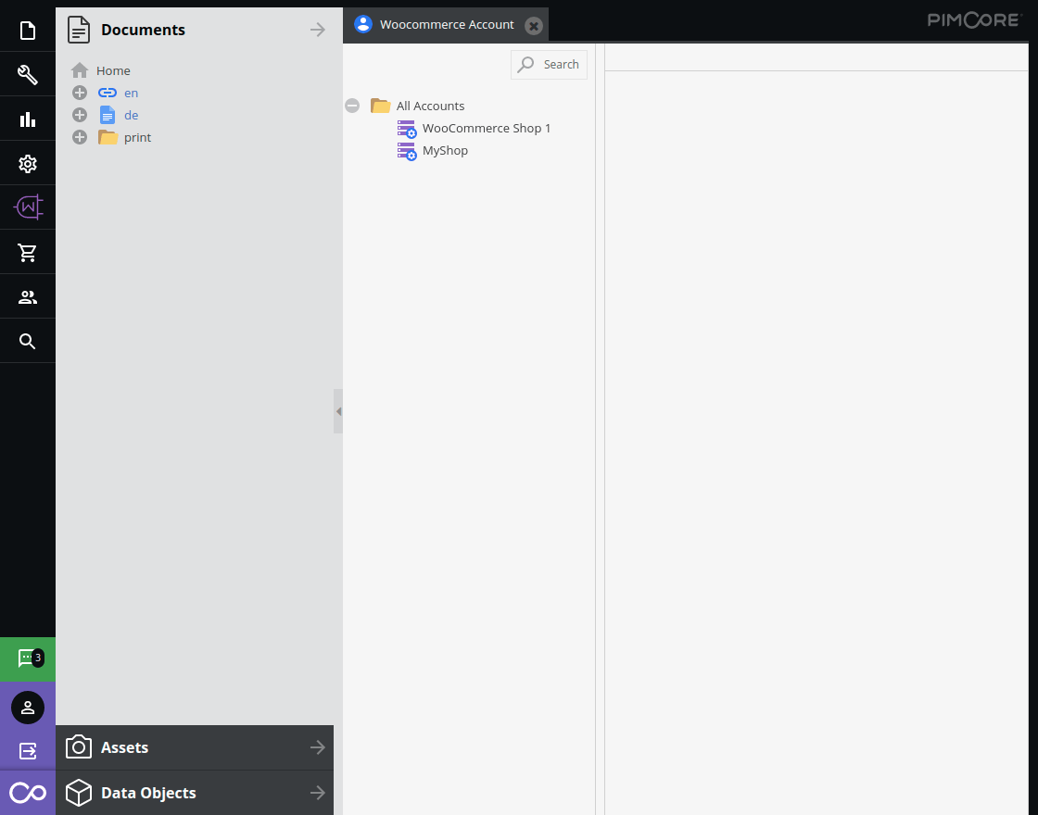1038x815 pixels.
Task: Click the logout icon
Action: click(x=28, y=751)
